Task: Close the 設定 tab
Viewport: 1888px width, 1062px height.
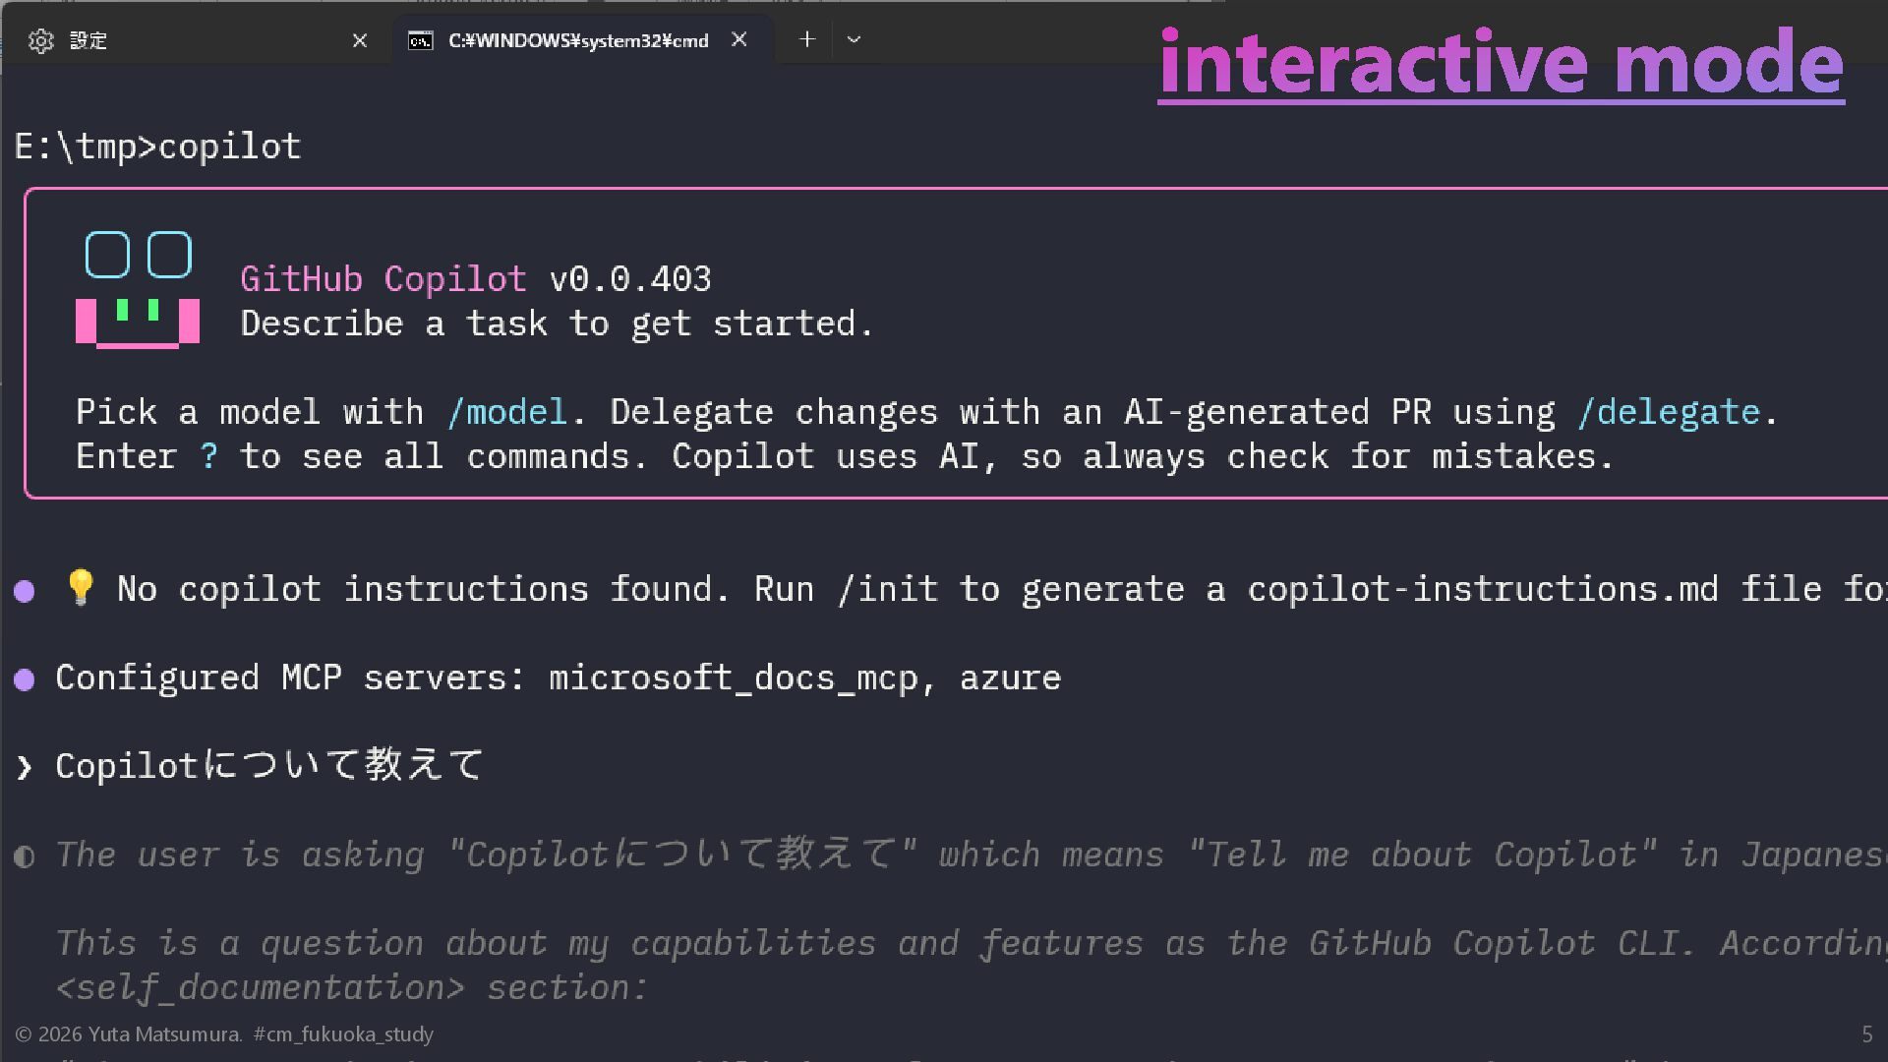Action: pyautogui.click(x=360, y=40)
